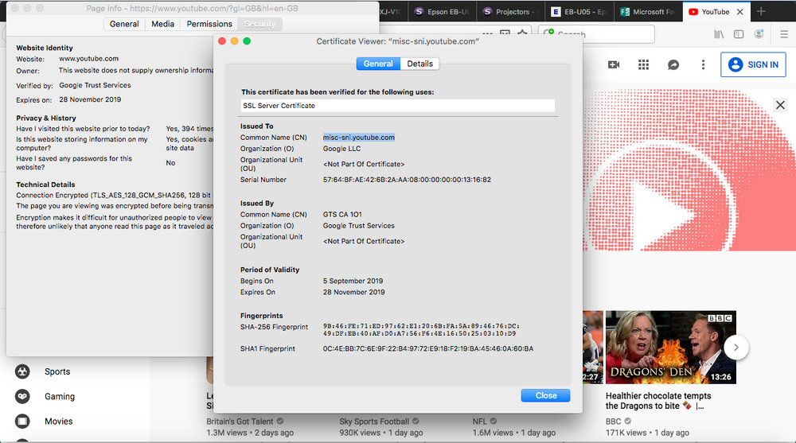Switch to the Microsoft Forms browser tab
This screenshot has height=443, width=796.
pos(648,12)
